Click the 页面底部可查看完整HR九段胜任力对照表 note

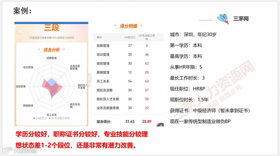(51, 38)
